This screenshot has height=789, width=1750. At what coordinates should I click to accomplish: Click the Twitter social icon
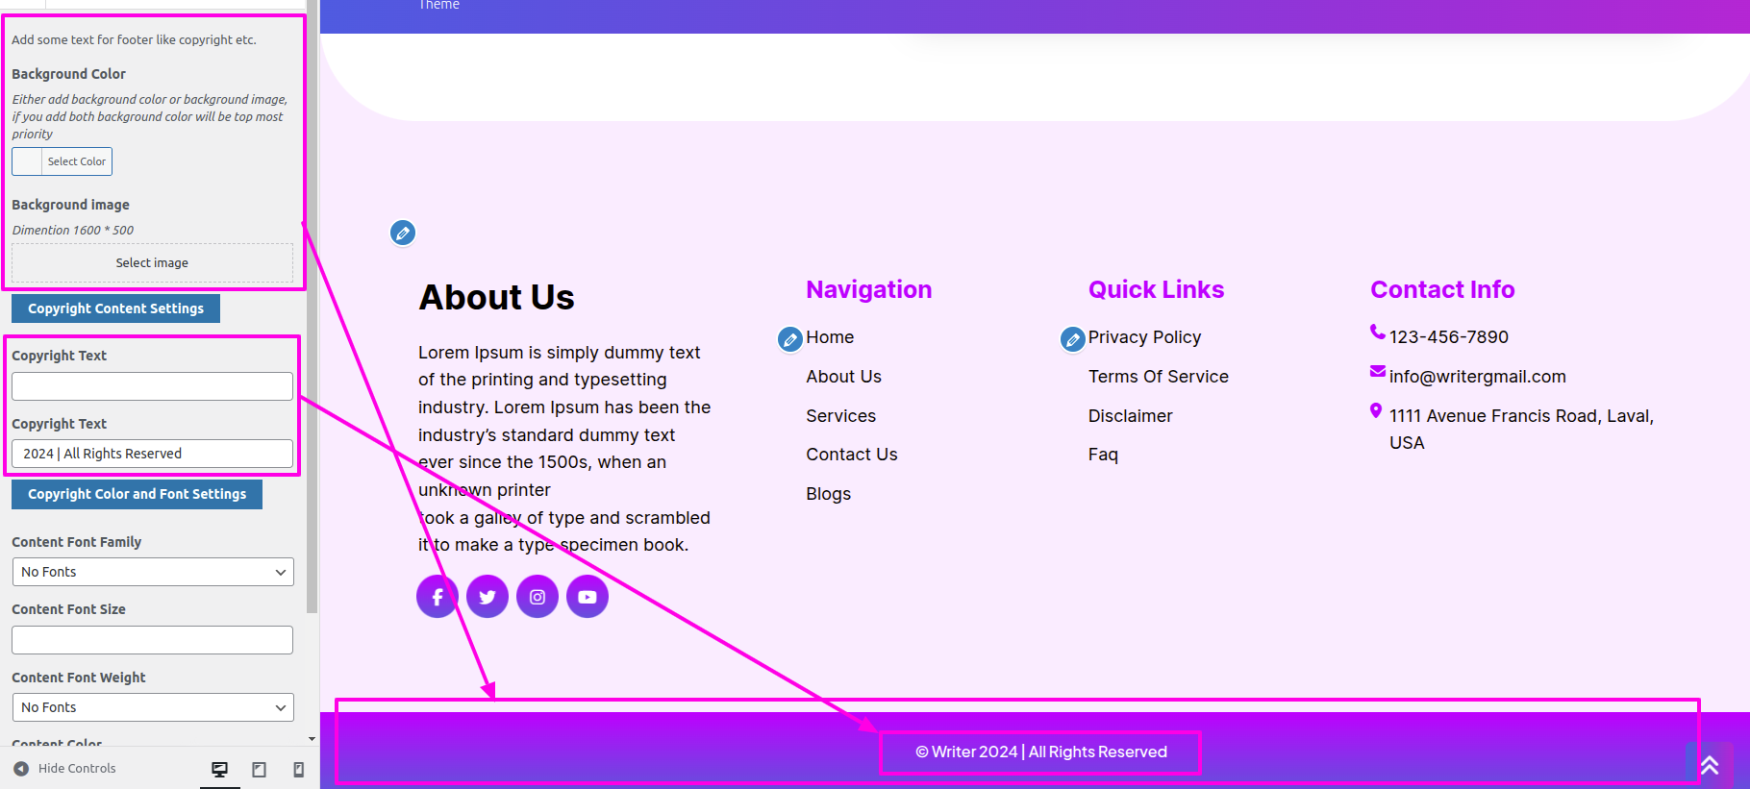(487, 597)
